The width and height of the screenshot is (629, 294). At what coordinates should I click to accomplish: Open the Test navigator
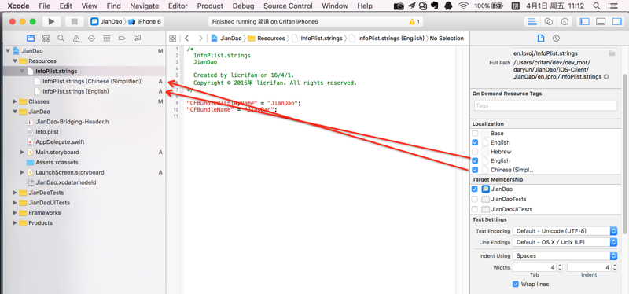[x=91, y=38]
